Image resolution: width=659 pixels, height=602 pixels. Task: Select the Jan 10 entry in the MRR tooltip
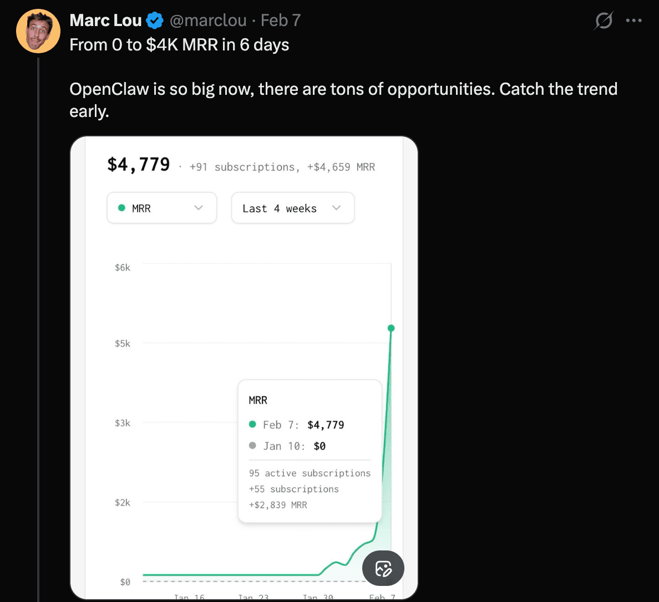[x=294, y=446]
